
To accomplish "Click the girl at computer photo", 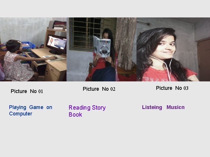I will pyautogui.click(x=33, y=49).
